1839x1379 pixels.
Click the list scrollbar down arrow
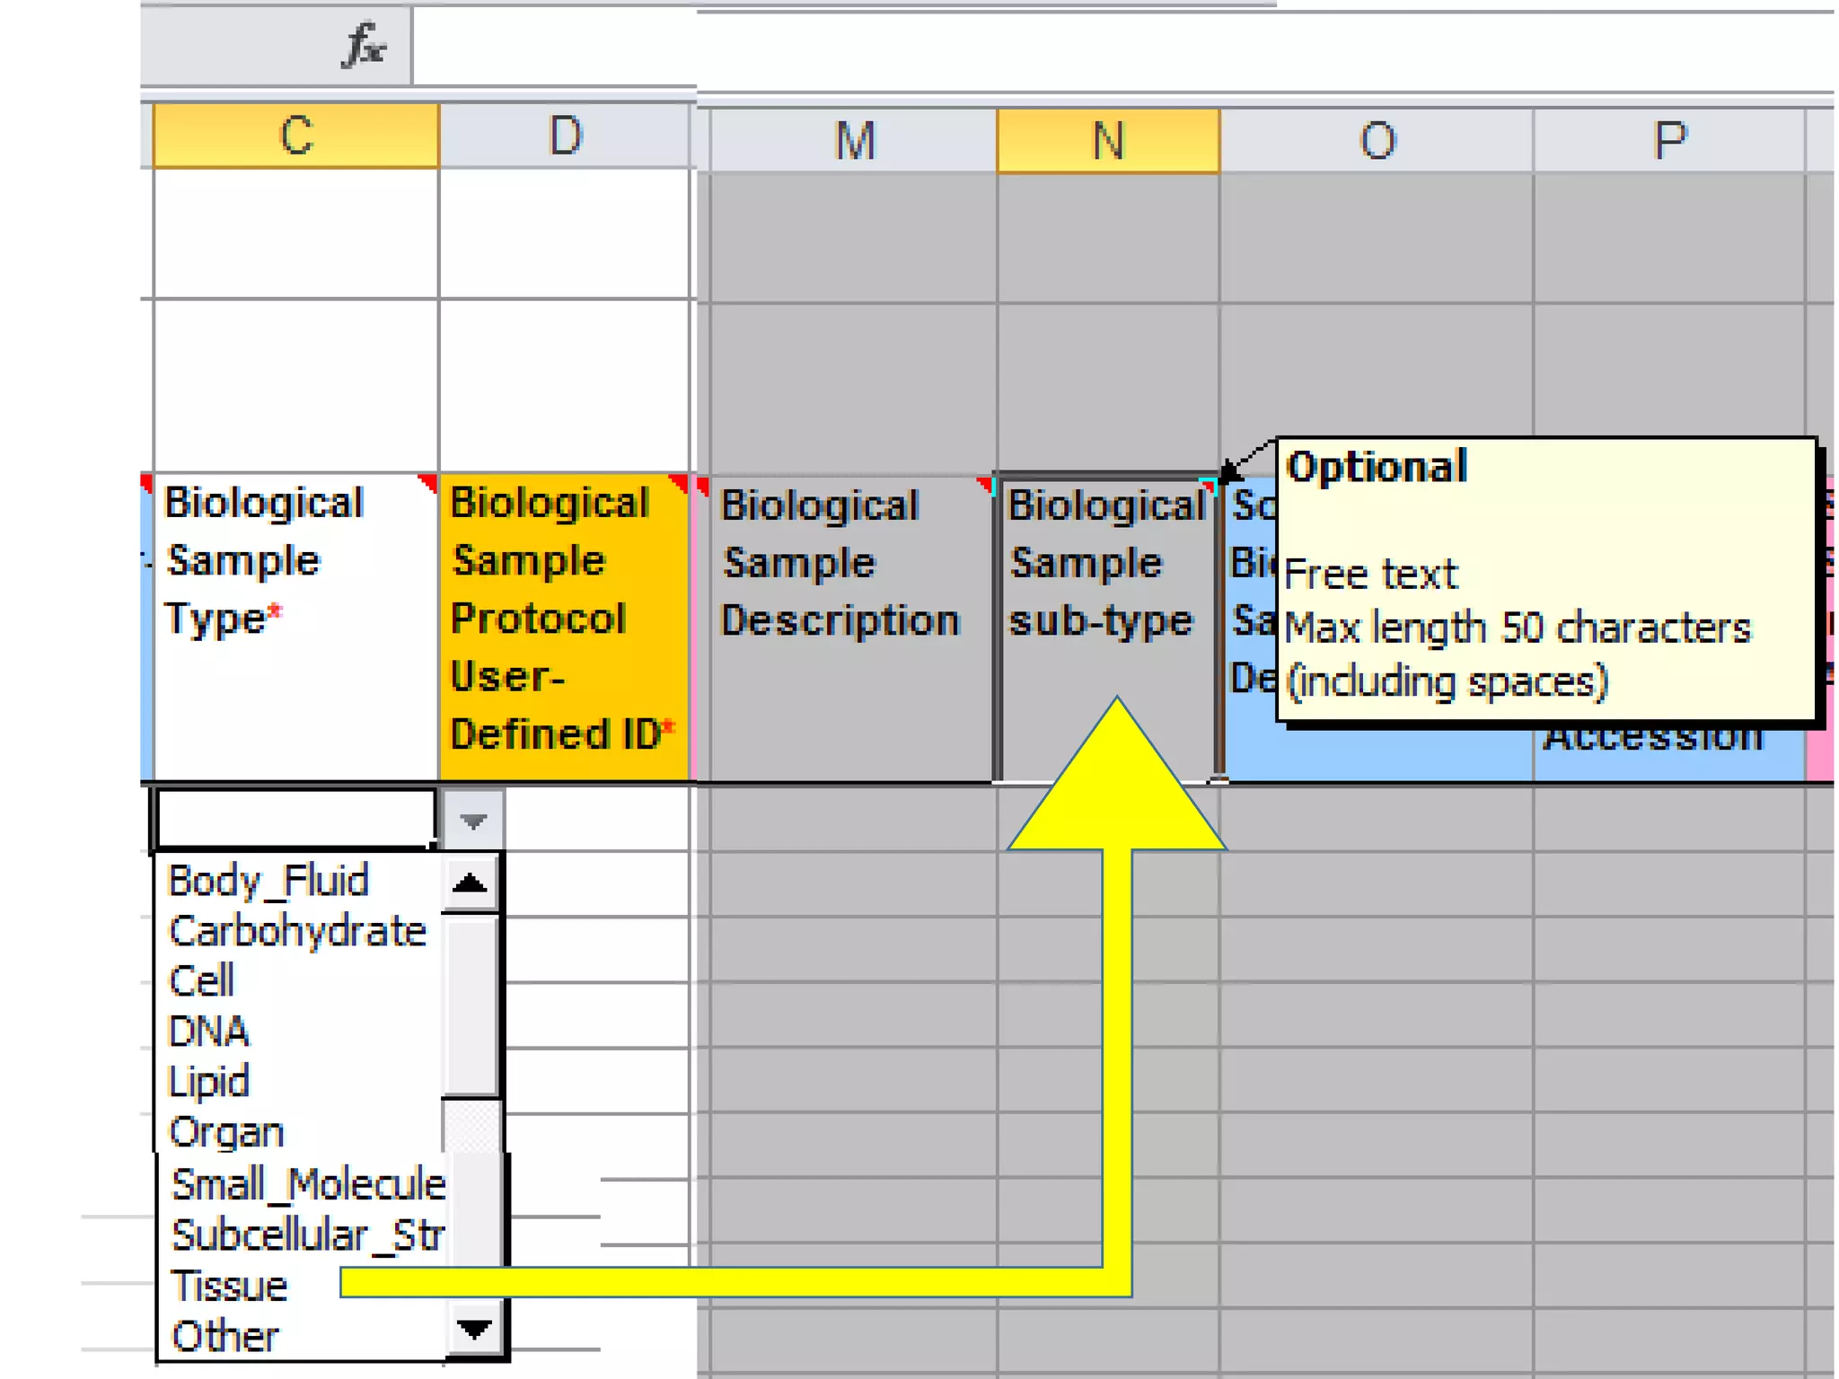point(473,1329)
